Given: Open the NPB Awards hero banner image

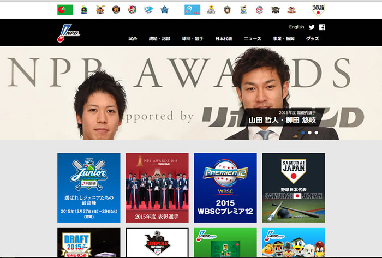Looking at the screenshot, I should pos(191,93).
